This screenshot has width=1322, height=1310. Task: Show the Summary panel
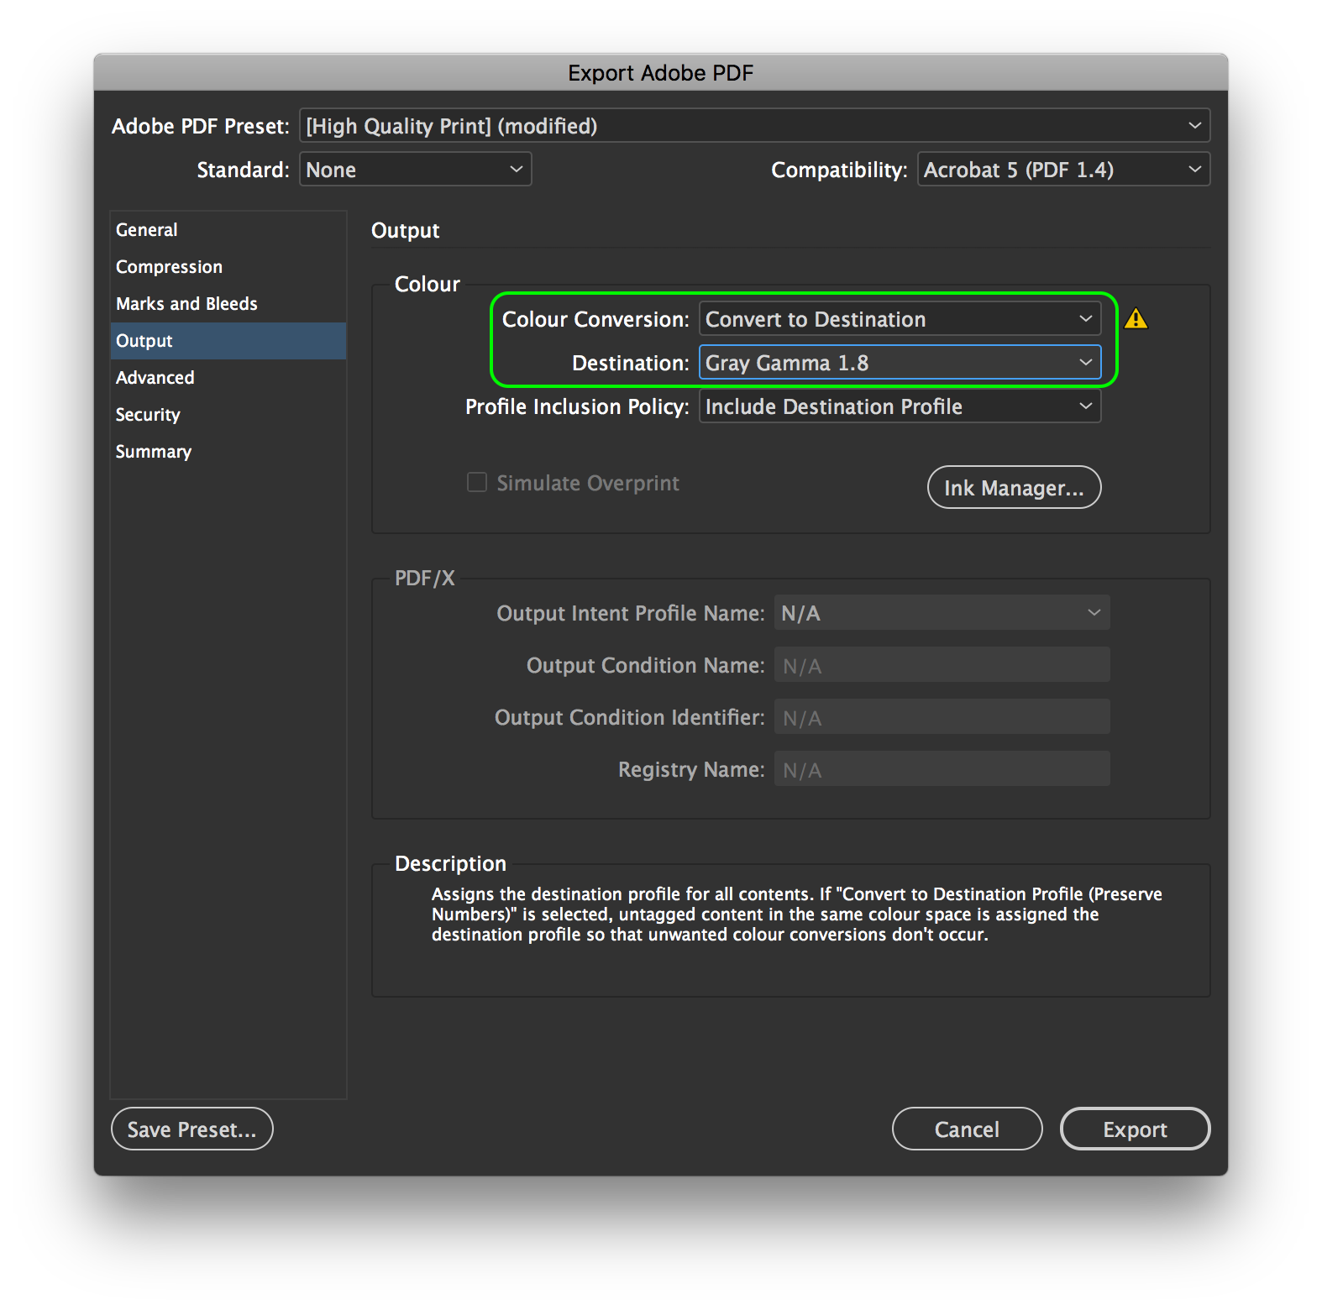(x=228, y=452)
